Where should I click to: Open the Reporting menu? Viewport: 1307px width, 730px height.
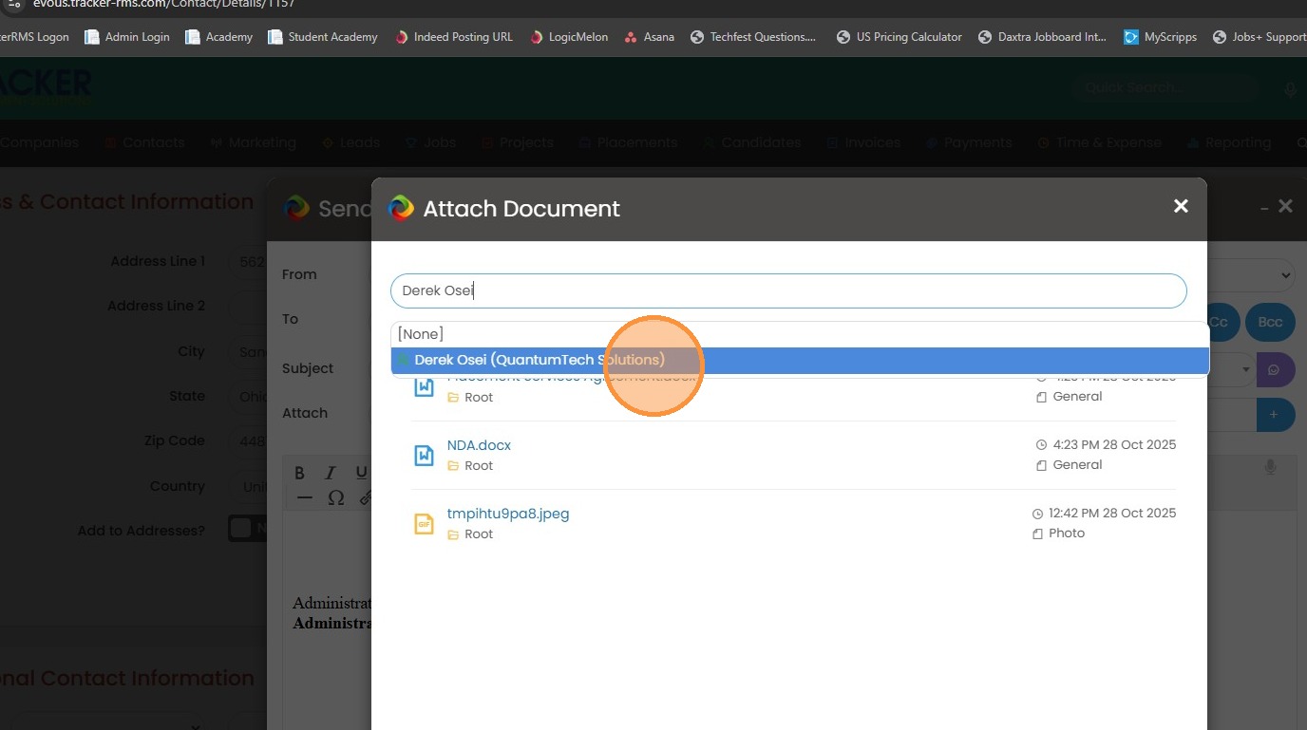pos(1229,143)
